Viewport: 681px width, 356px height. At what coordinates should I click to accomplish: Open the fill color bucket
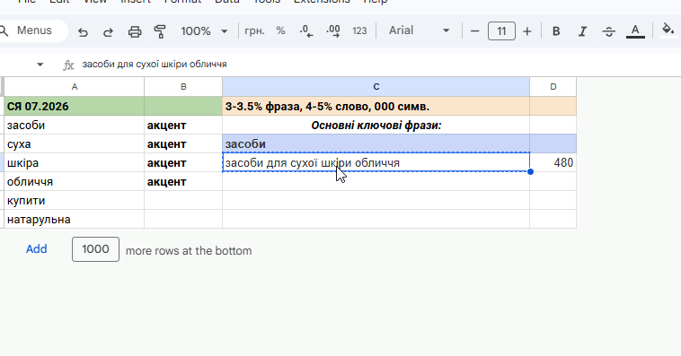(x=668, y=30)
